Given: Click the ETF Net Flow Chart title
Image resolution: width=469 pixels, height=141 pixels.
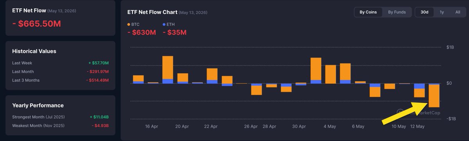Looking at the screenshot, I should pos(152,12).
